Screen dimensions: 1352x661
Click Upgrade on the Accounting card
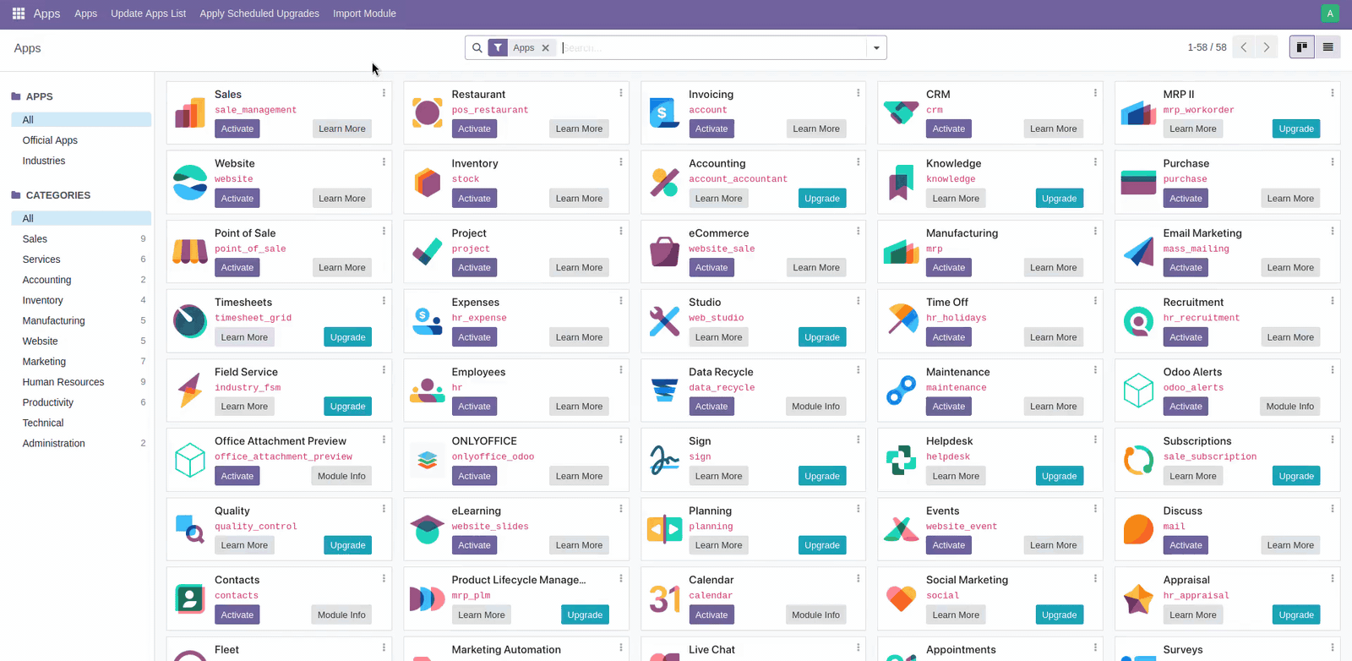[x=821, y=199]
